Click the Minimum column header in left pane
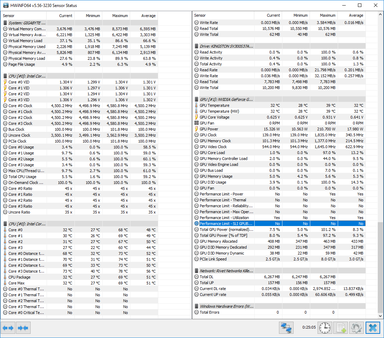 coord(88,16)
